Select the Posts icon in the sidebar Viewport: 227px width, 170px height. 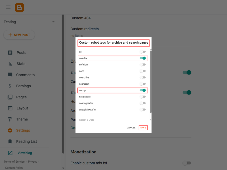click(10, 52)
